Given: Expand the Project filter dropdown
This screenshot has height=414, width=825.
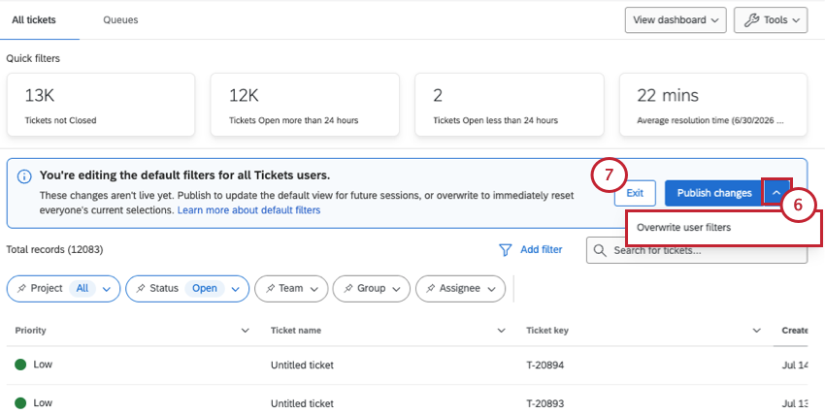Looking at the screenshot, I should [107, 289].
